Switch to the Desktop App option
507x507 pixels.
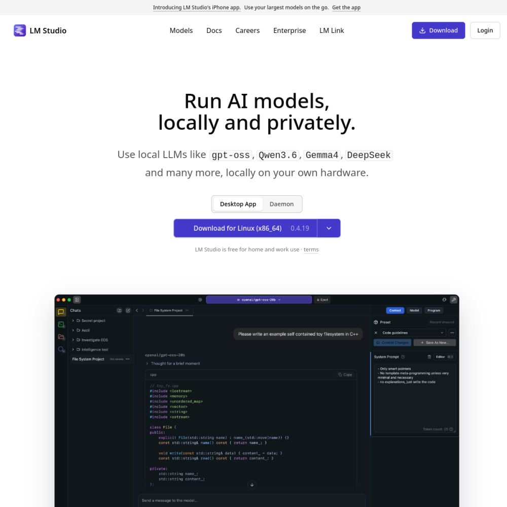click(238, 204)
